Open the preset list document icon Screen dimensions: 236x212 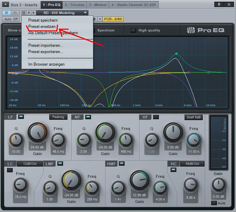24,13
